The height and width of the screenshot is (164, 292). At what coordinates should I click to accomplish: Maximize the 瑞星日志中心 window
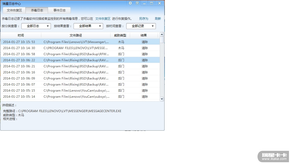point(151,3)
